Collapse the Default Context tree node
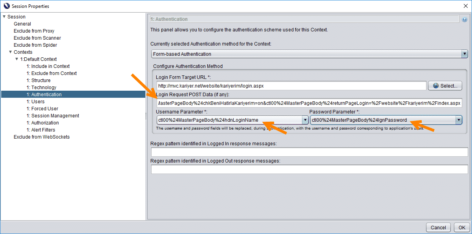This screenshot has width=472, height=234. pos(16,59)
